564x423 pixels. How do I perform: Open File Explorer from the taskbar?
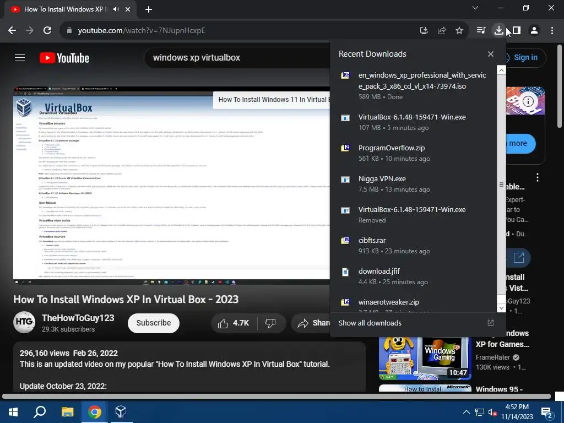[x=67, y=412]
